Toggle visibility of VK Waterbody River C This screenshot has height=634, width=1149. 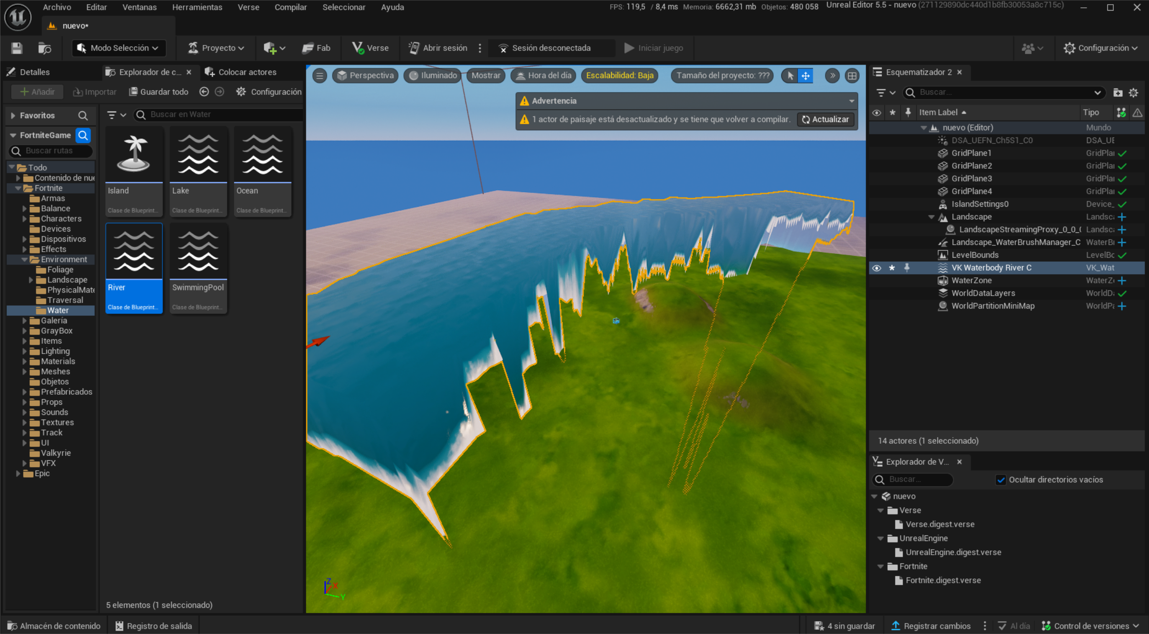877,268
